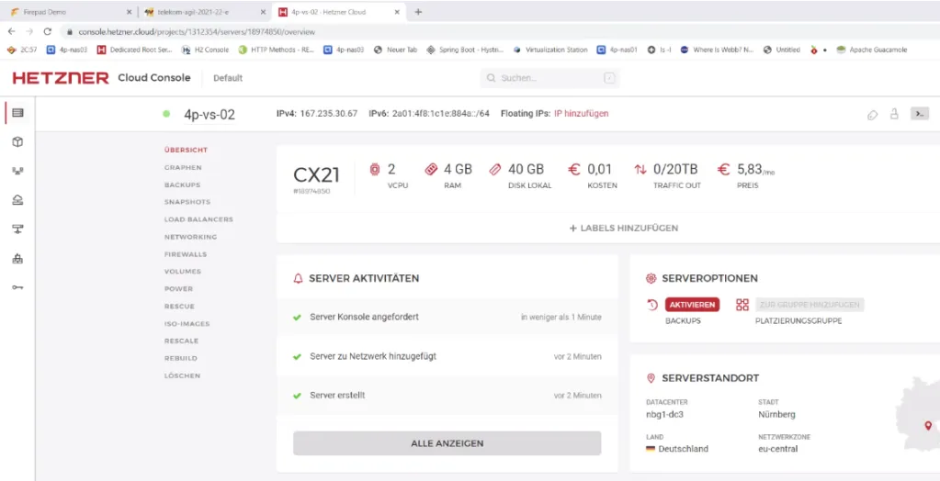Open the Apache Guacamole bookmark
The height and width of the screenshot is (481, 940).
872,50
